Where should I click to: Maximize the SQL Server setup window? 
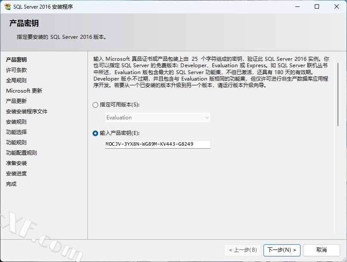(317, 6)
